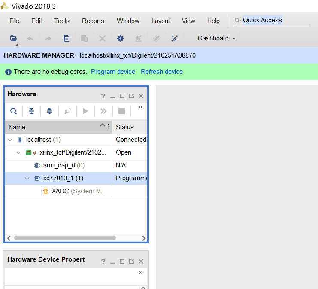Collapse the xc7z010_1 device node
The image size is (318, 289).
(27, 178)
